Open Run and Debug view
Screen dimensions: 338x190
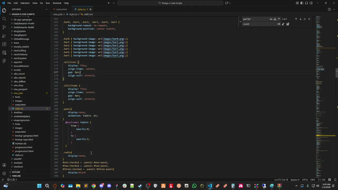(x=4, y=36)
